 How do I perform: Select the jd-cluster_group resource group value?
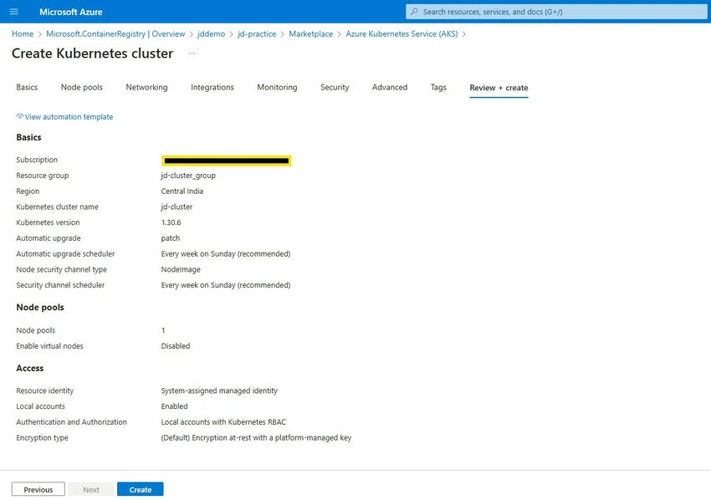click(188, 176)
